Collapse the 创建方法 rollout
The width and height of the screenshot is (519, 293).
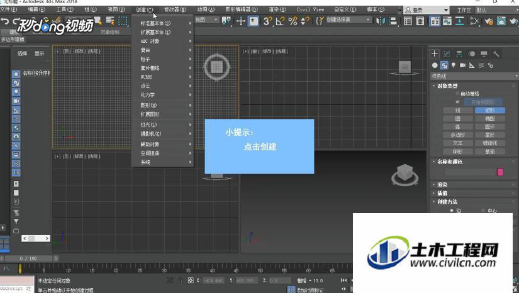[x=447, y=202]
